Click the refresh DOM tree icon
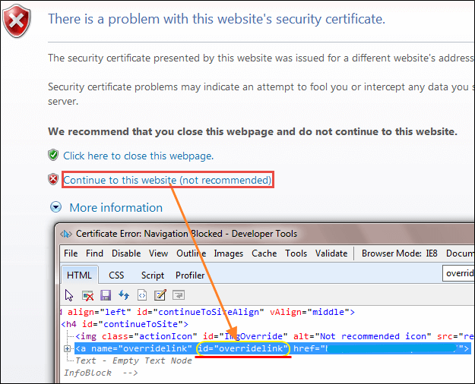Viewport: 475px width, 384px height. click(x=123, y=294)
